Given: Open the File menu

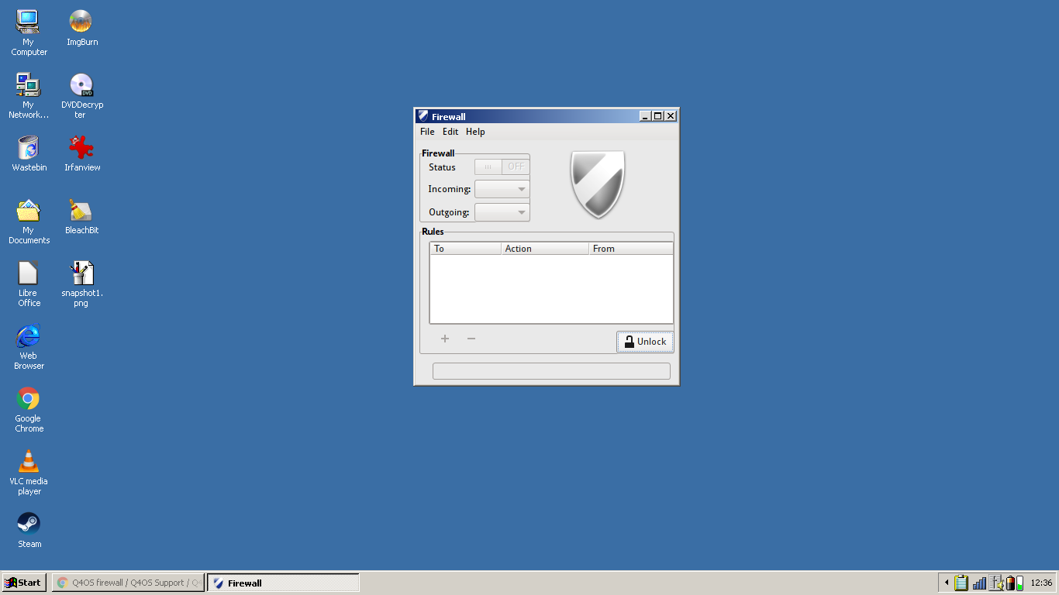Looking at the screenshot, I should [427, 132].
